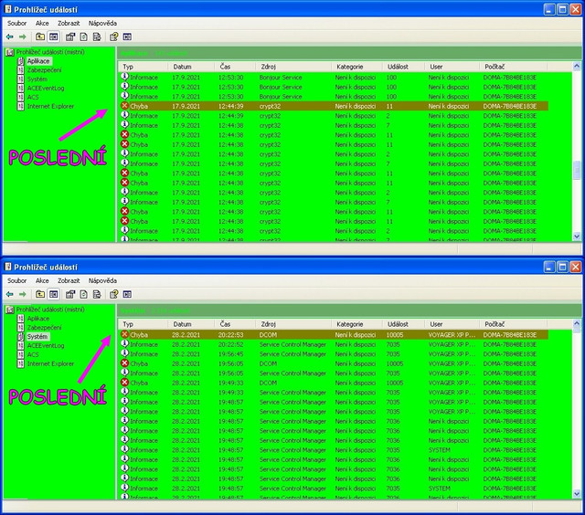Image resolution: width=585 pixels, height=515 pixels.
Task: Select Systém log in top window tree
Action: 37,79
